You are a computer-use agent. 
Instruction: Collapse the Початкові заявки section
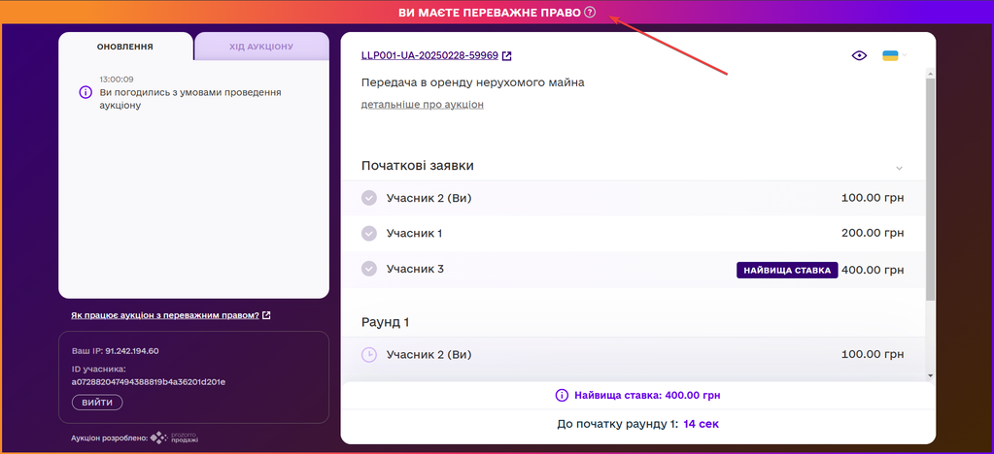tap(899, 167)
